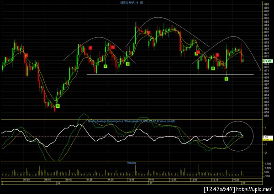Select the Sell marker above the 11:25 gridline
The image size is (274, 194).
click(90, 47)
